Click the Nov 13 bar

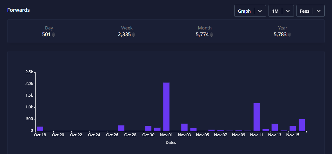click(275, 127)
